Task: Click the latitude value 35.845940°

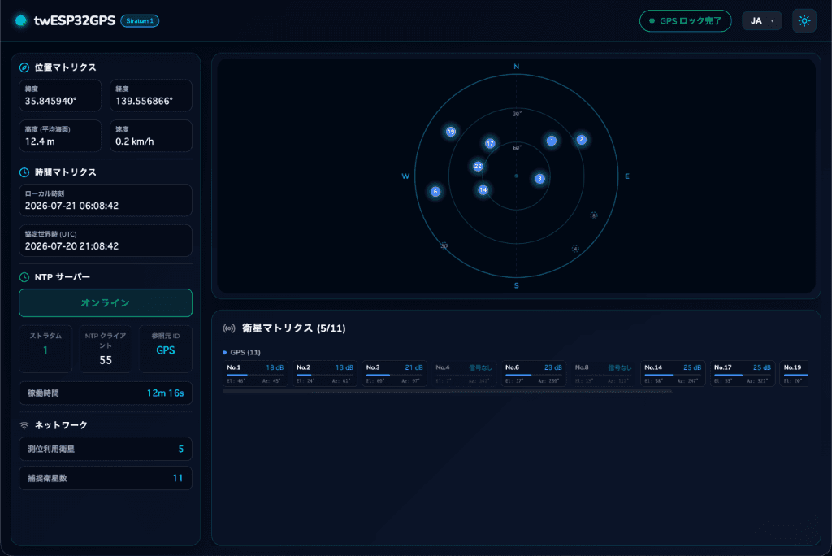Action: point(51,101)
